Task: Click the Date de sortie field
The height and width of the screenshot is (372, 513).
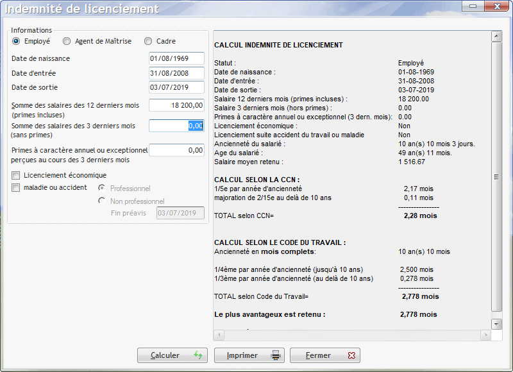Action: (176, 87)
